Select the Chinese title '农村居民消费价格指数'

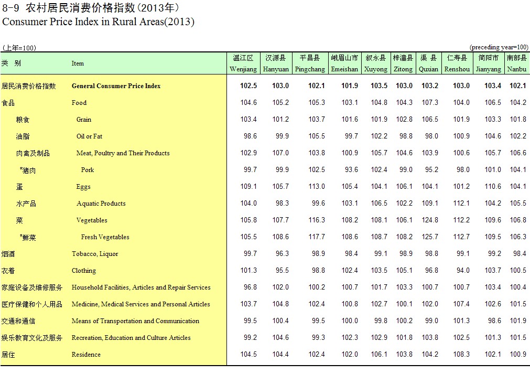point(80,7)
